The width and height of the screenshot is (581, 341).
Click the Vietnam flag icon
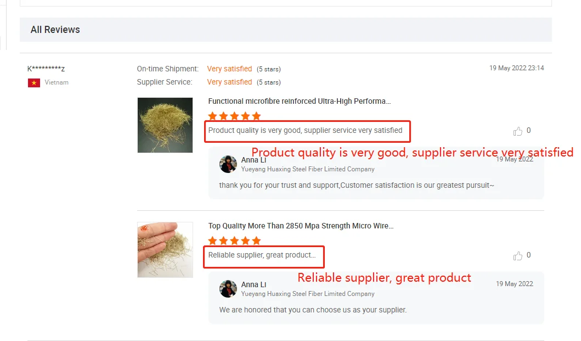[x=34, y=83]
